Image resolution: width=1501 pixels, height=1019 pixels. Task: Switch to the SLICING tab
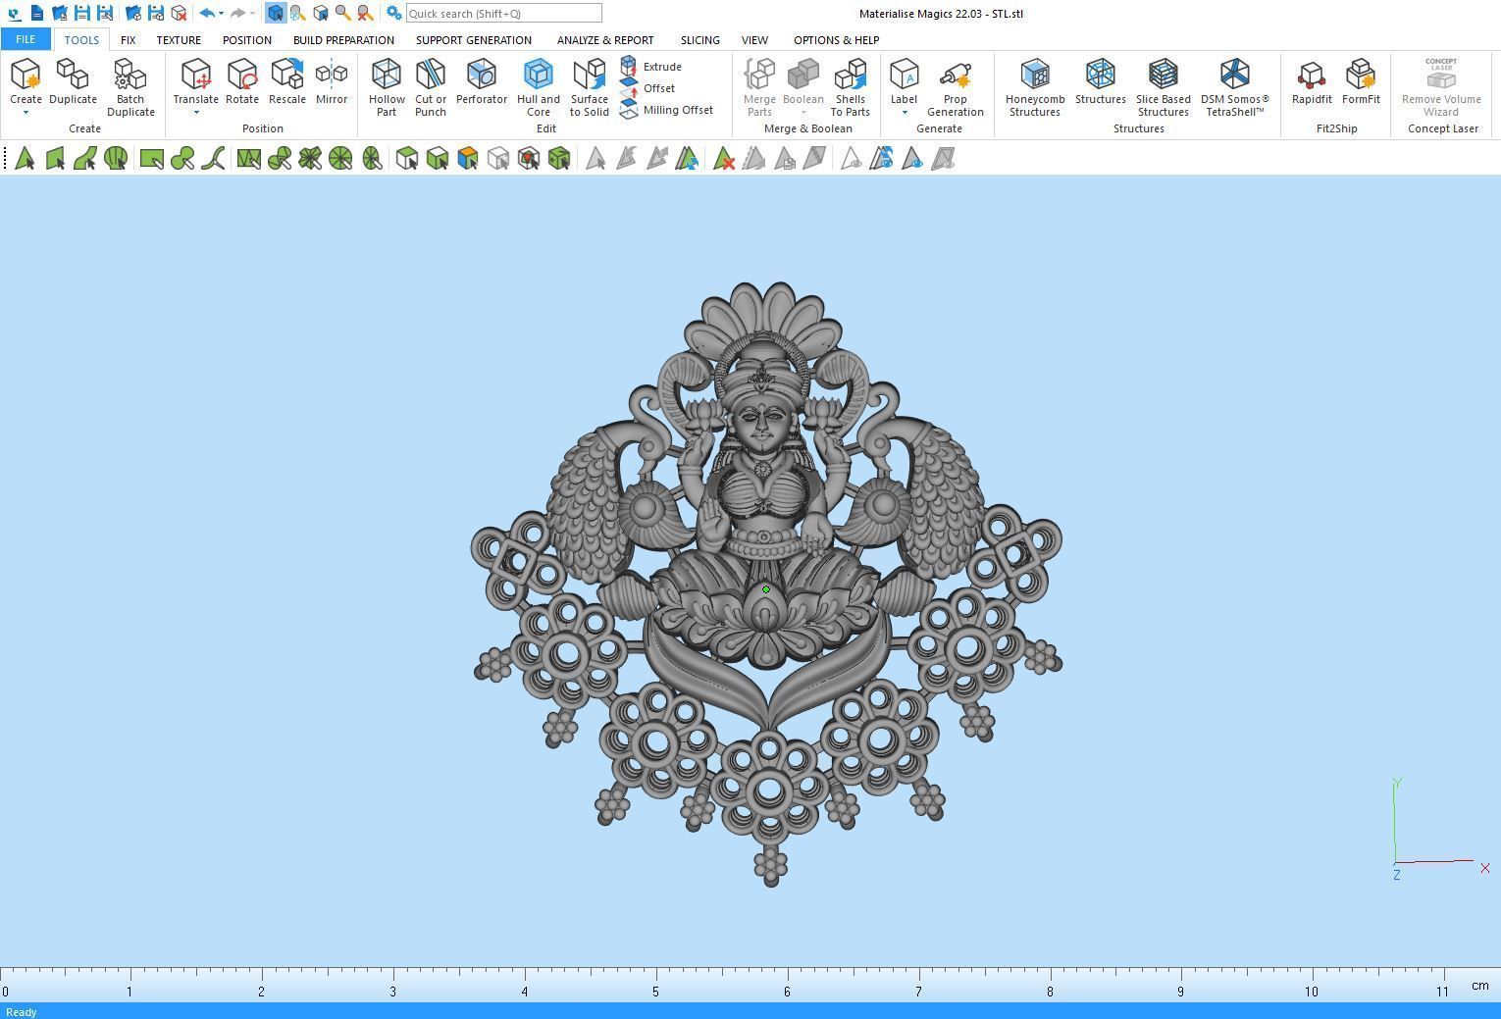699,40
